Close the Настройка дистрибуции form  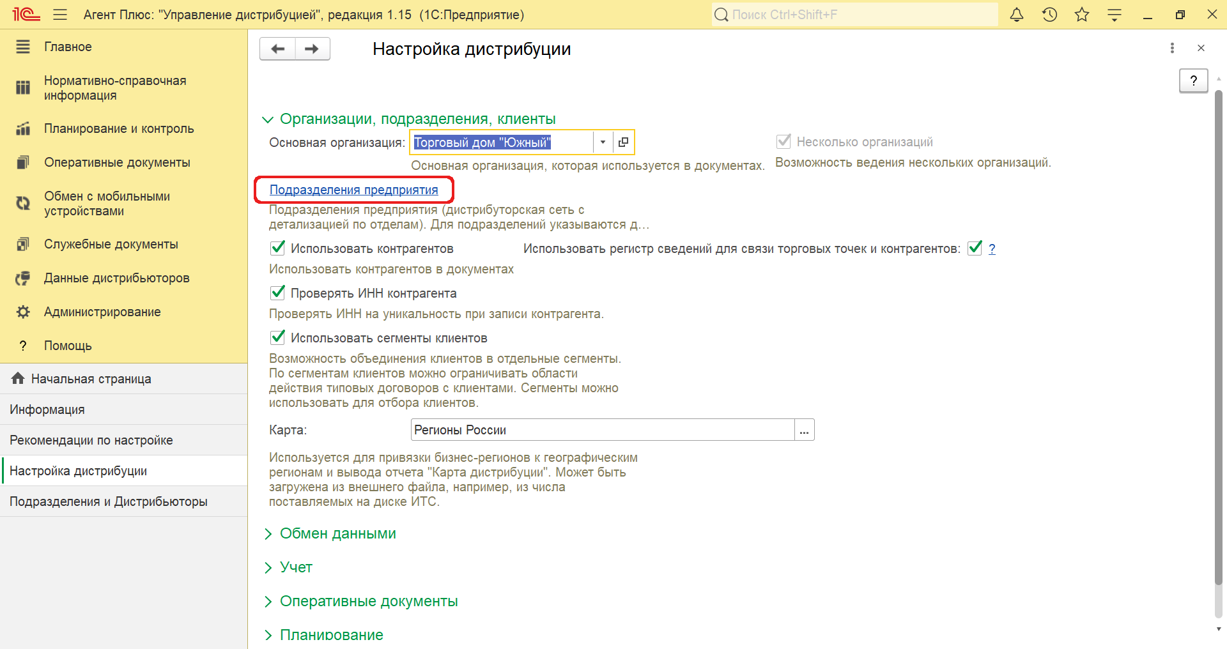[1201, 48]
